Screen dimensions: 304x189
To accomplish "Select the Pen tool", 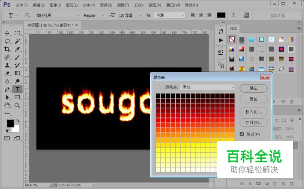I will (x=7, y=89).
